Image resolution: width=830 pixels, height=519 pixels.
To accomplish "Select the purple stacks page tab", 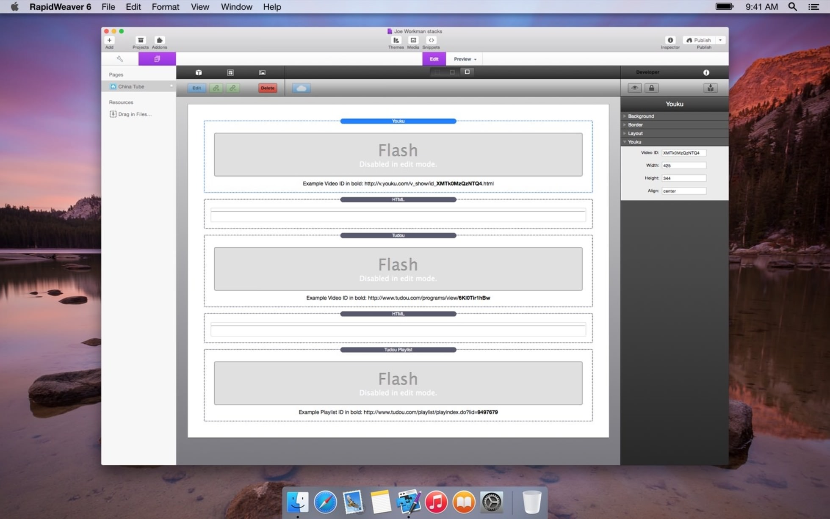I will (x=157, y=59).
